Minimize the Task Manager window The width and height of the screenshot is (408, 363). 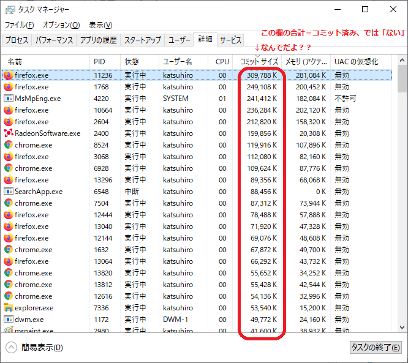click(x=338, y=9)
